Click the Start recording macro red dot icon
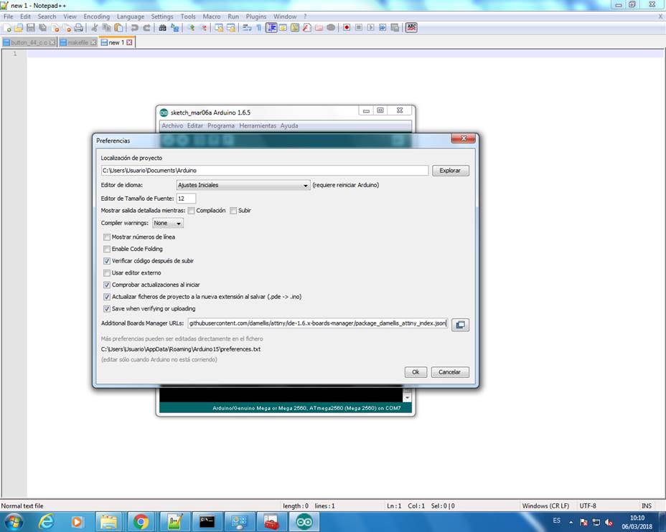 click(347, 28)
